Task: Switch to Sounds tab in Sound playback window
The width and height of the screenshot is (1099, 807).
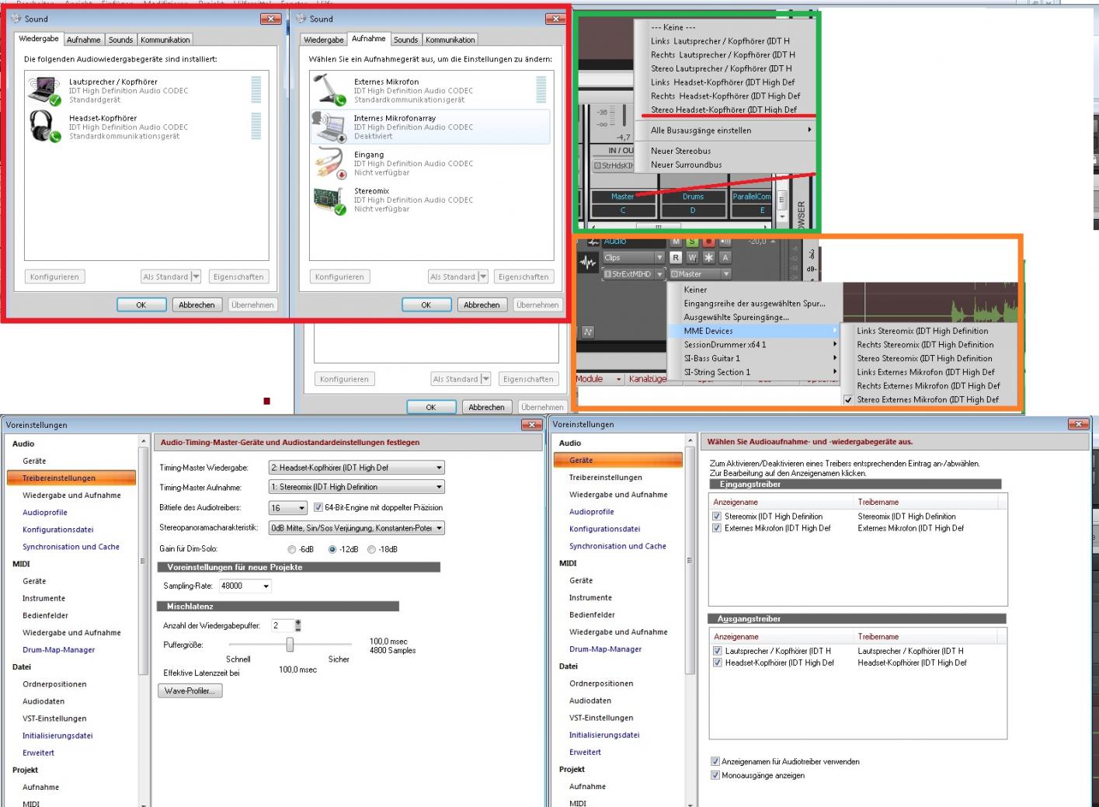Action: tap(120, 40)
